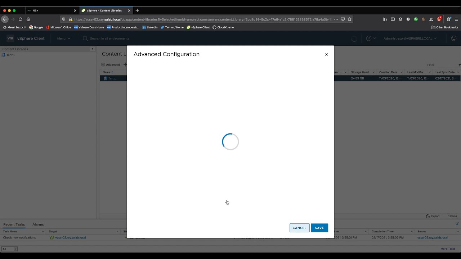Click the vSphere Client vm logo

10,38
